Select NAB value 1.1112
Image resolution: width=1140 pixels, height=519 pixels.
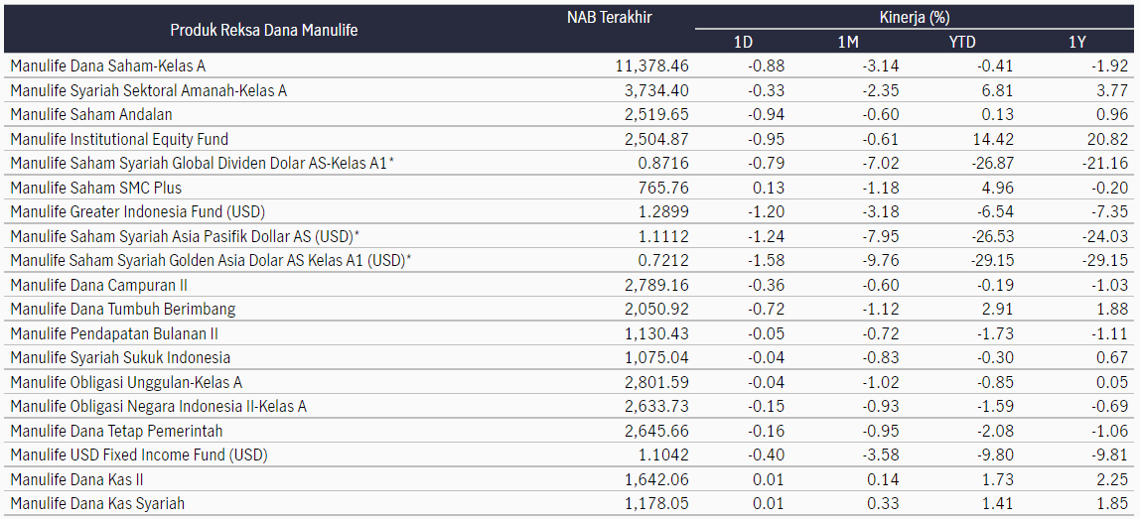point(663,236)
